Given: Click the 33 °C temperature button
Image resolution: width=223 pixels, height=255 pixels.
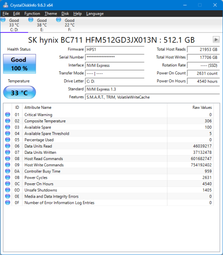Looking at the screenshot, I should tap(20, 93).
